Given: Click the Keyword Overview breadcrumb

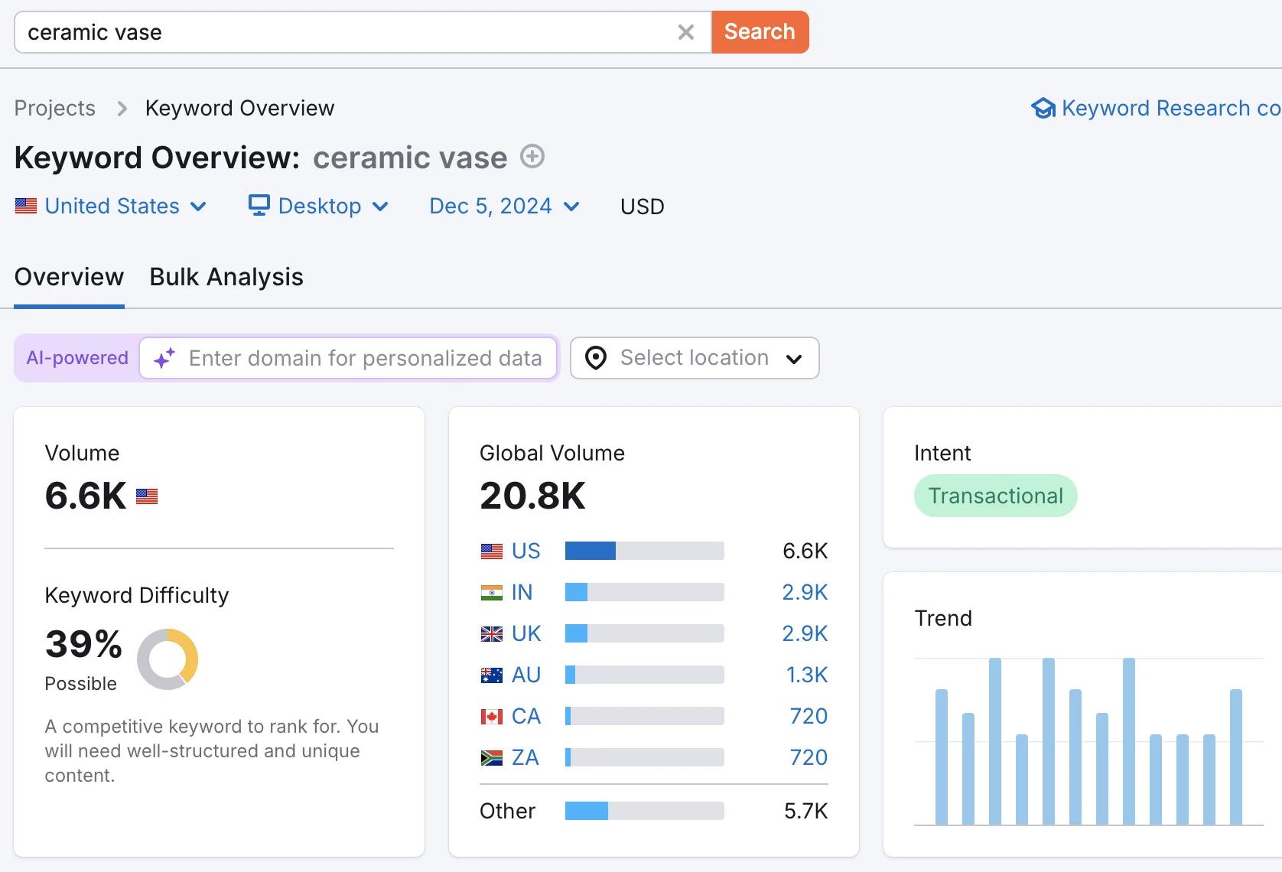Looking at the screenshot, I should pos(239,108).
